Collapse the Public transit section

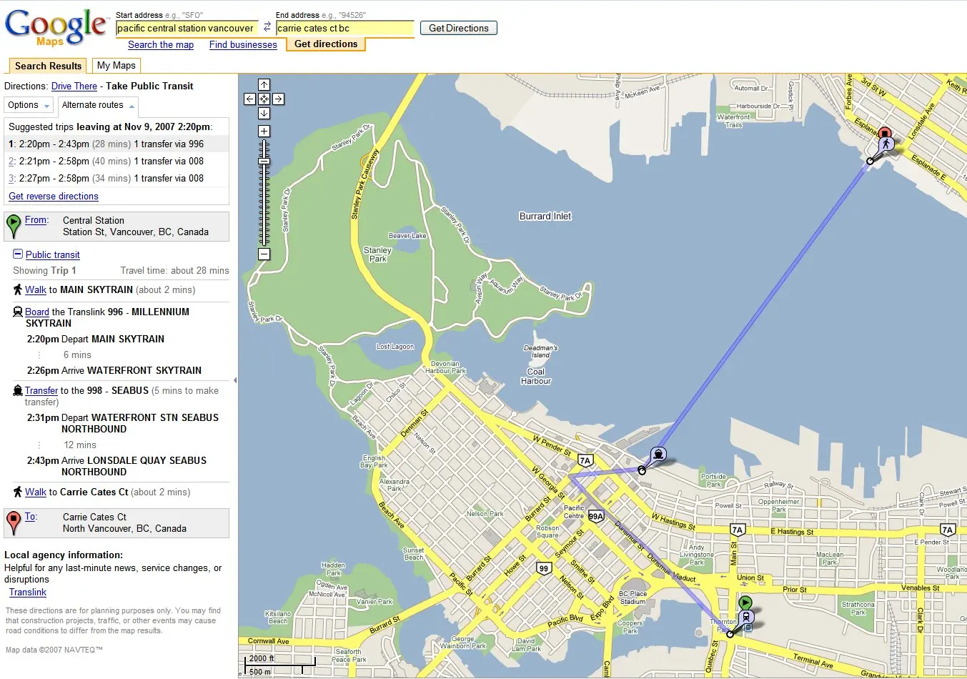(18, 254)
